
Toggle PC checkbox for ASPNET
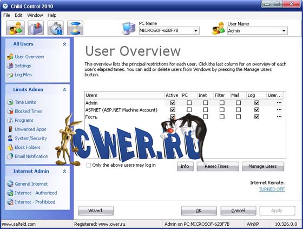click(189, 110)
